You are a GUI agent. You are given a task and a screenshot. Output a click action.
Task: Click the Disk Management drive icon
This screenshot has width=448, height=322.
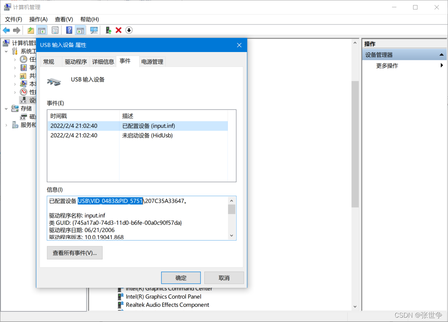tap(23, 116)
